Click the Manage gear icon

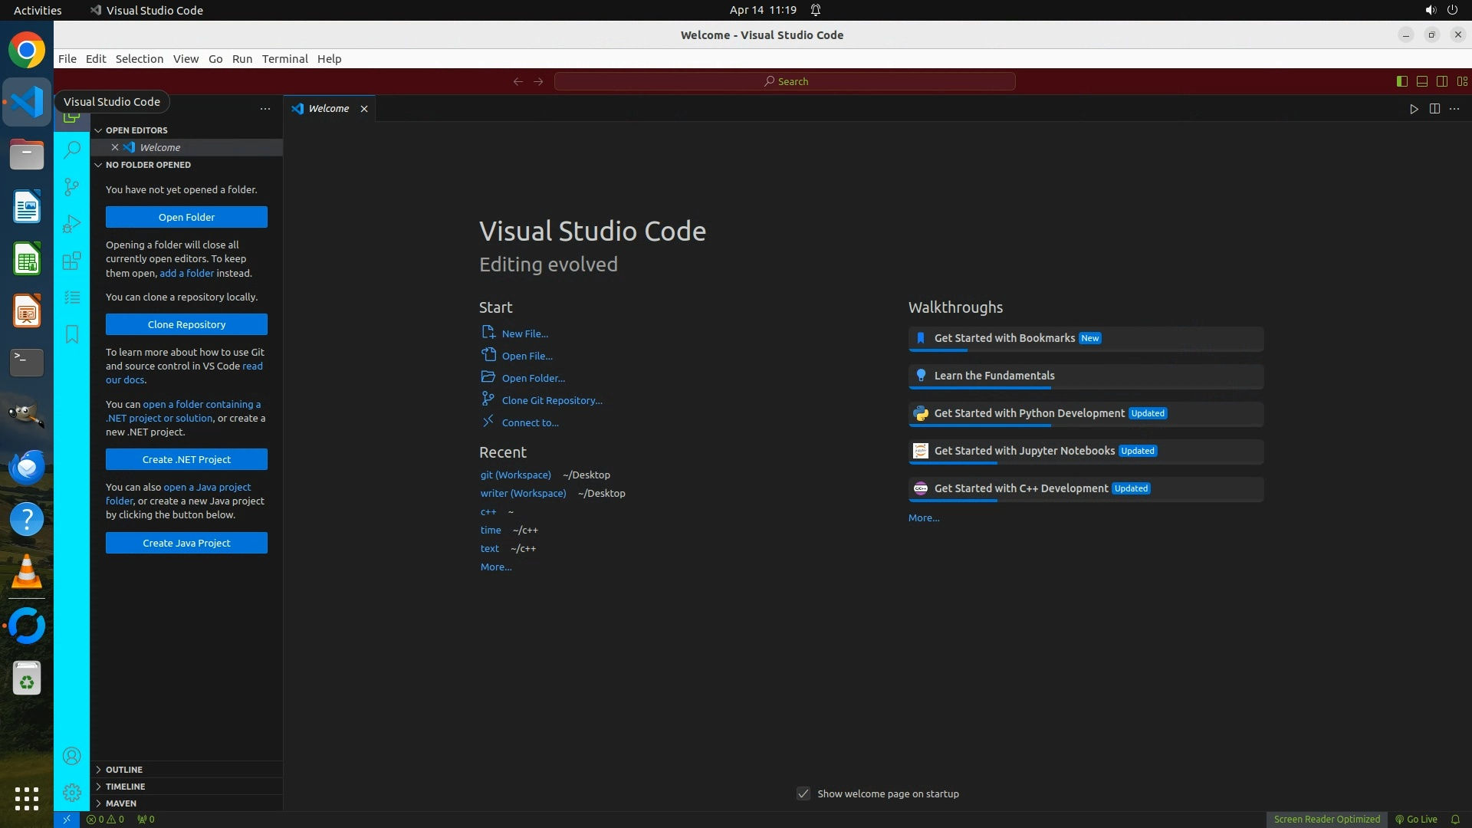[x=72, y=792]
